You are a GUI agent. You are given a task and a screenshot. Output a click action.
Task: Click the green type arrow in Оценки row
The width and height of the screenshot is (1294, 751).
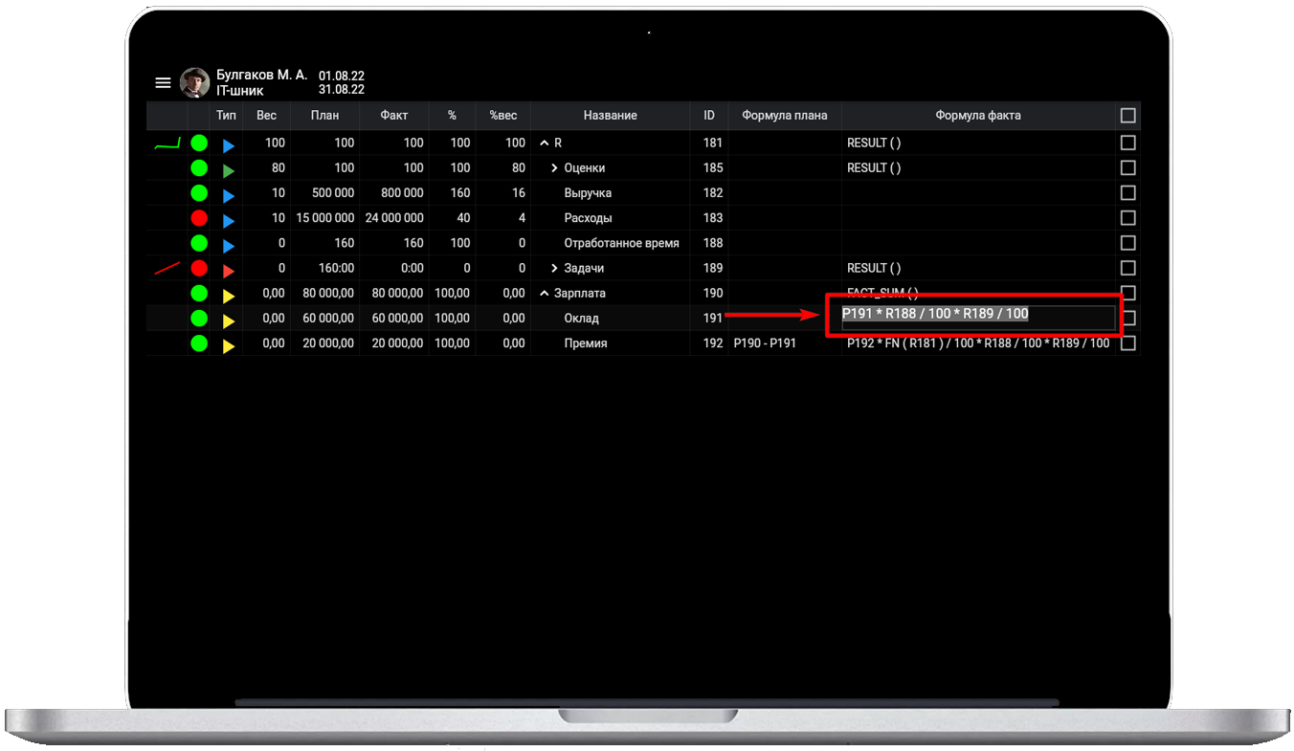[228, 169]
